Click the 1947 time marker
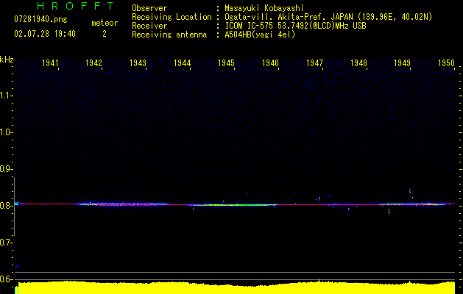 314,62
